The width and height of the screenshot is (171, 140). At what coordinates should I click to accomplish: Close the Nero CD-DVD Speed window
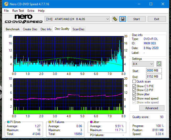163,4
